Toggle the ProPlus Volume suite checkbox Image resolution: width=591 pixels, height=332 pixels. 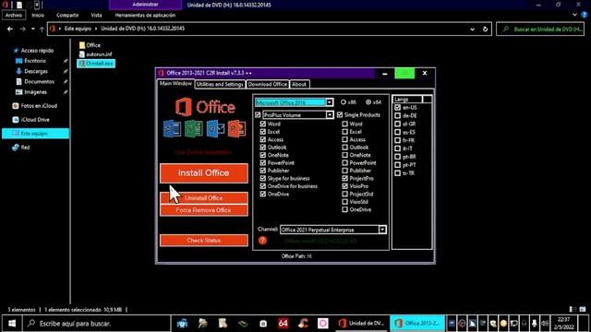258,114
